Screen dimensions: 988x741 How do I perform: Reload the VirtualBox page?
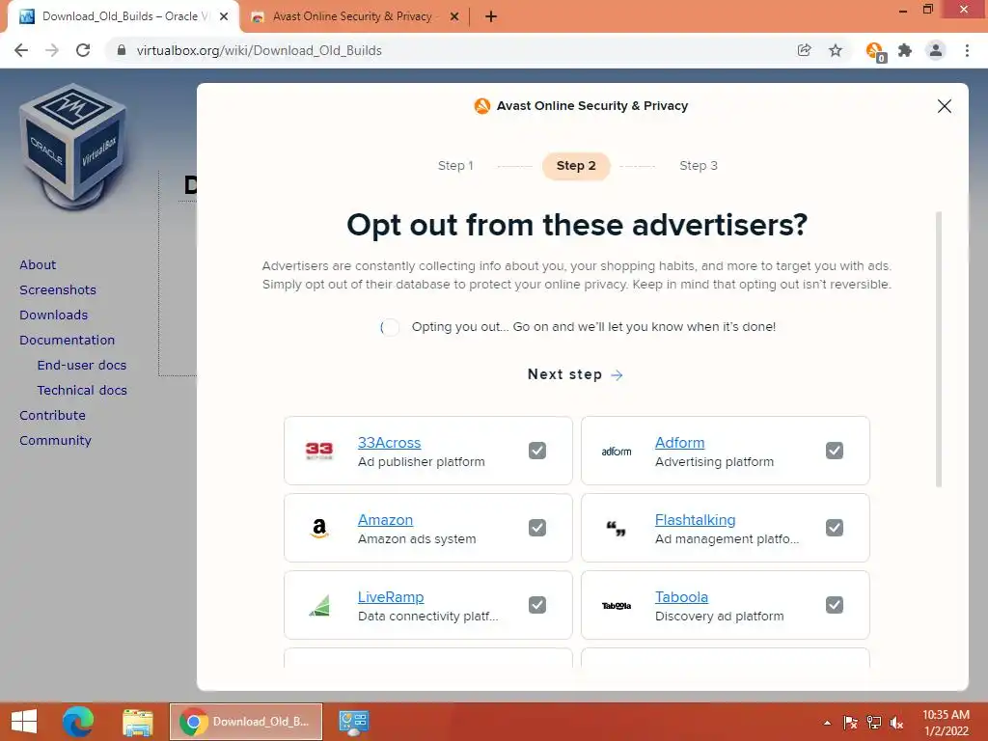pos(83,50)
